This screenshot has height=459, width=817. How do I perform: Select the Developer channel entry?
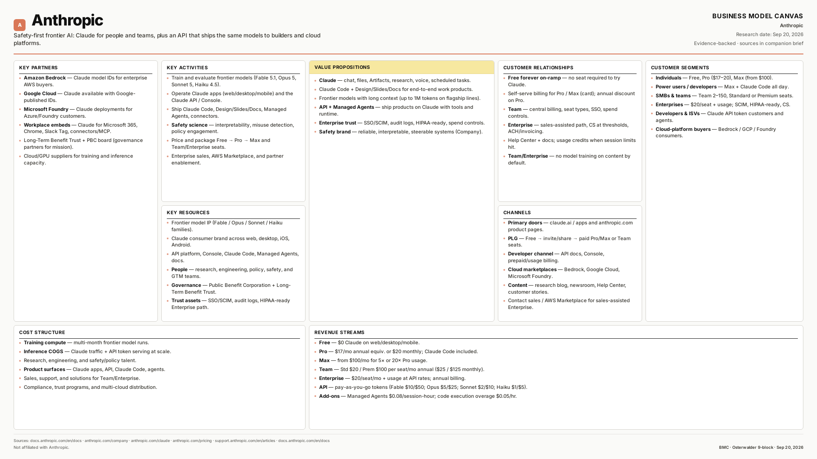point(570,257)
